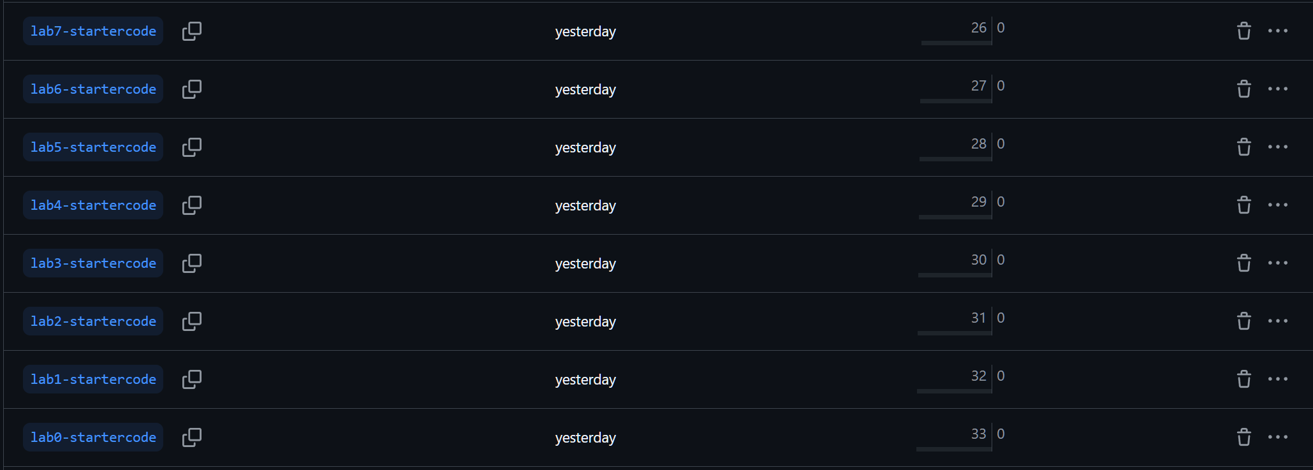Viewport: 1313px width, 470px height.
Task: Go to the lab4-startercode branch
Action: (93, 205)
